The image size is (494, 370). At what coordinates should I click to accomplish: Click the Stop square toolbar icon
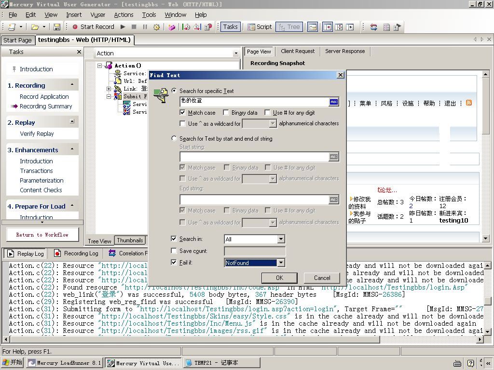134,27
